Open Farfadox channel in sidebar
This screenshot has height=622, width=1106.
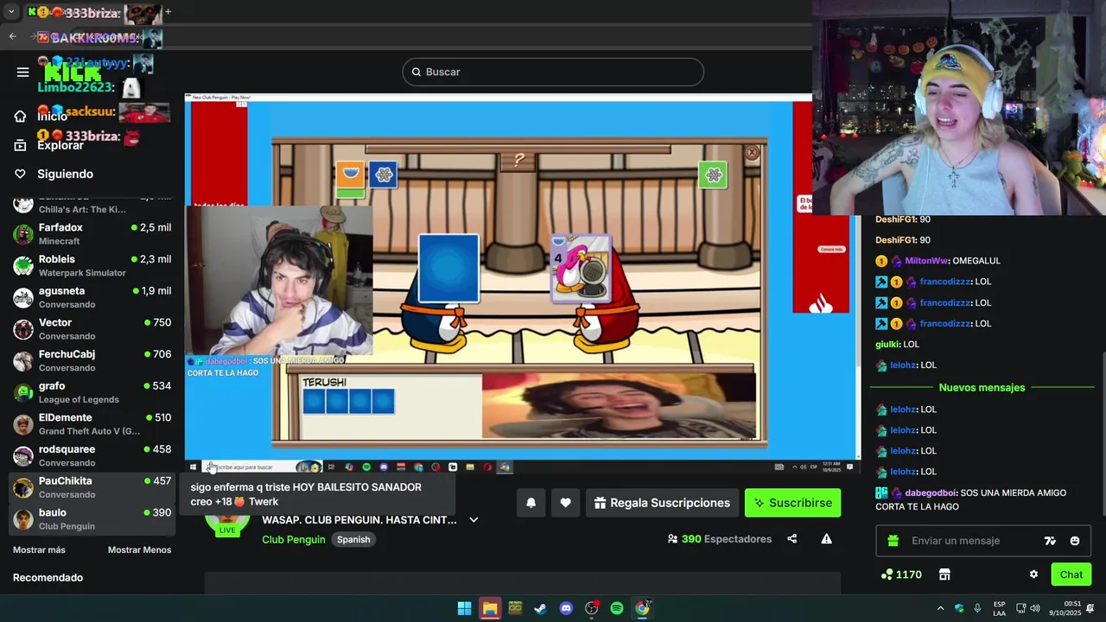coord(92,234)
